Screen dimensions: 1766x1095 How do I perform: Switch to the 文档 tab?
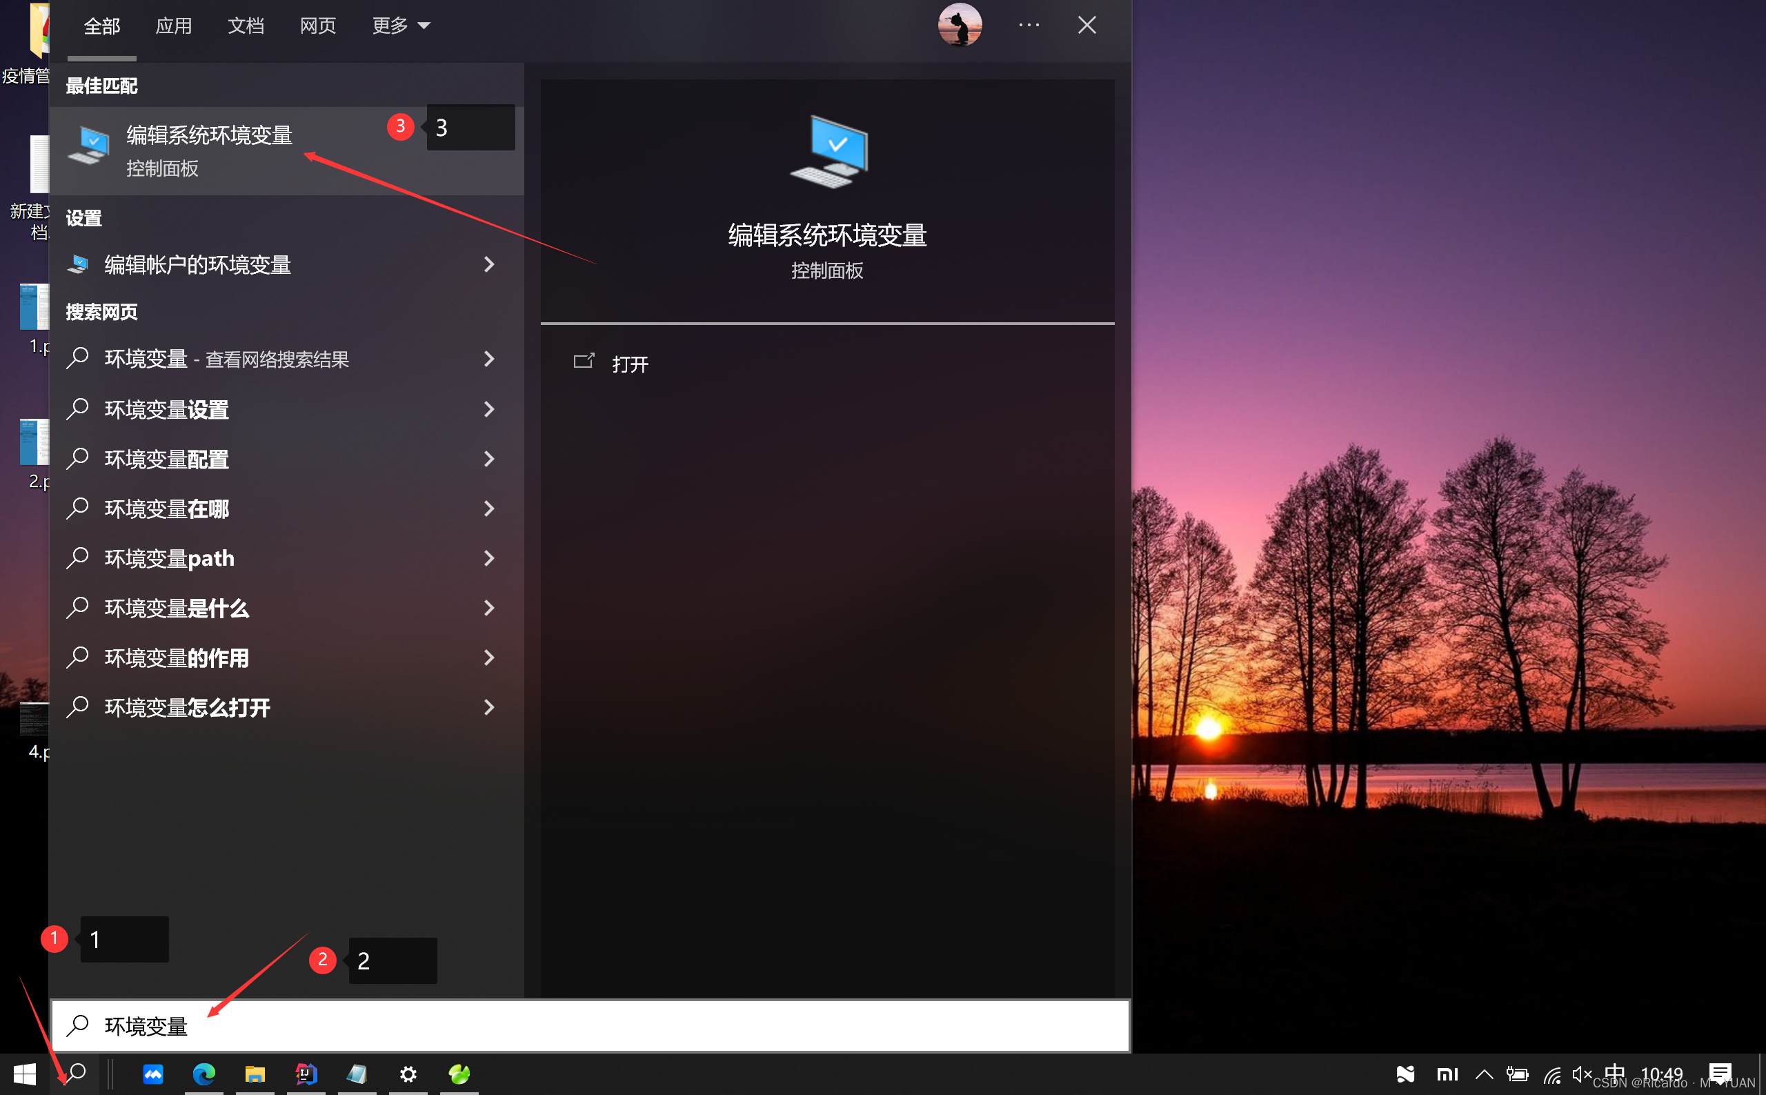[x=246, y=26]
